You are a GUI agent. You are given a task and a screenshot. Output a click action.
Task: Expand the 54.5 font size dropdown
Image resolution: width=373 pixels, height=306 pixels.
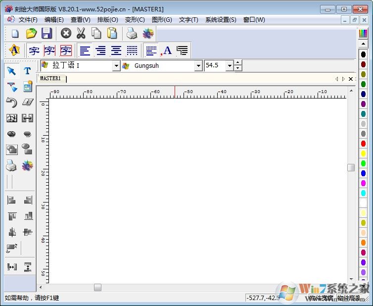coord(230,66)
